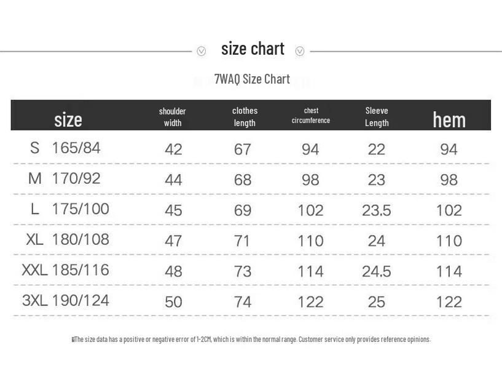Screen dimensions: 502x377
Task: Select the XXL 185/116 size row label
Action: click(x=66, y=270)
